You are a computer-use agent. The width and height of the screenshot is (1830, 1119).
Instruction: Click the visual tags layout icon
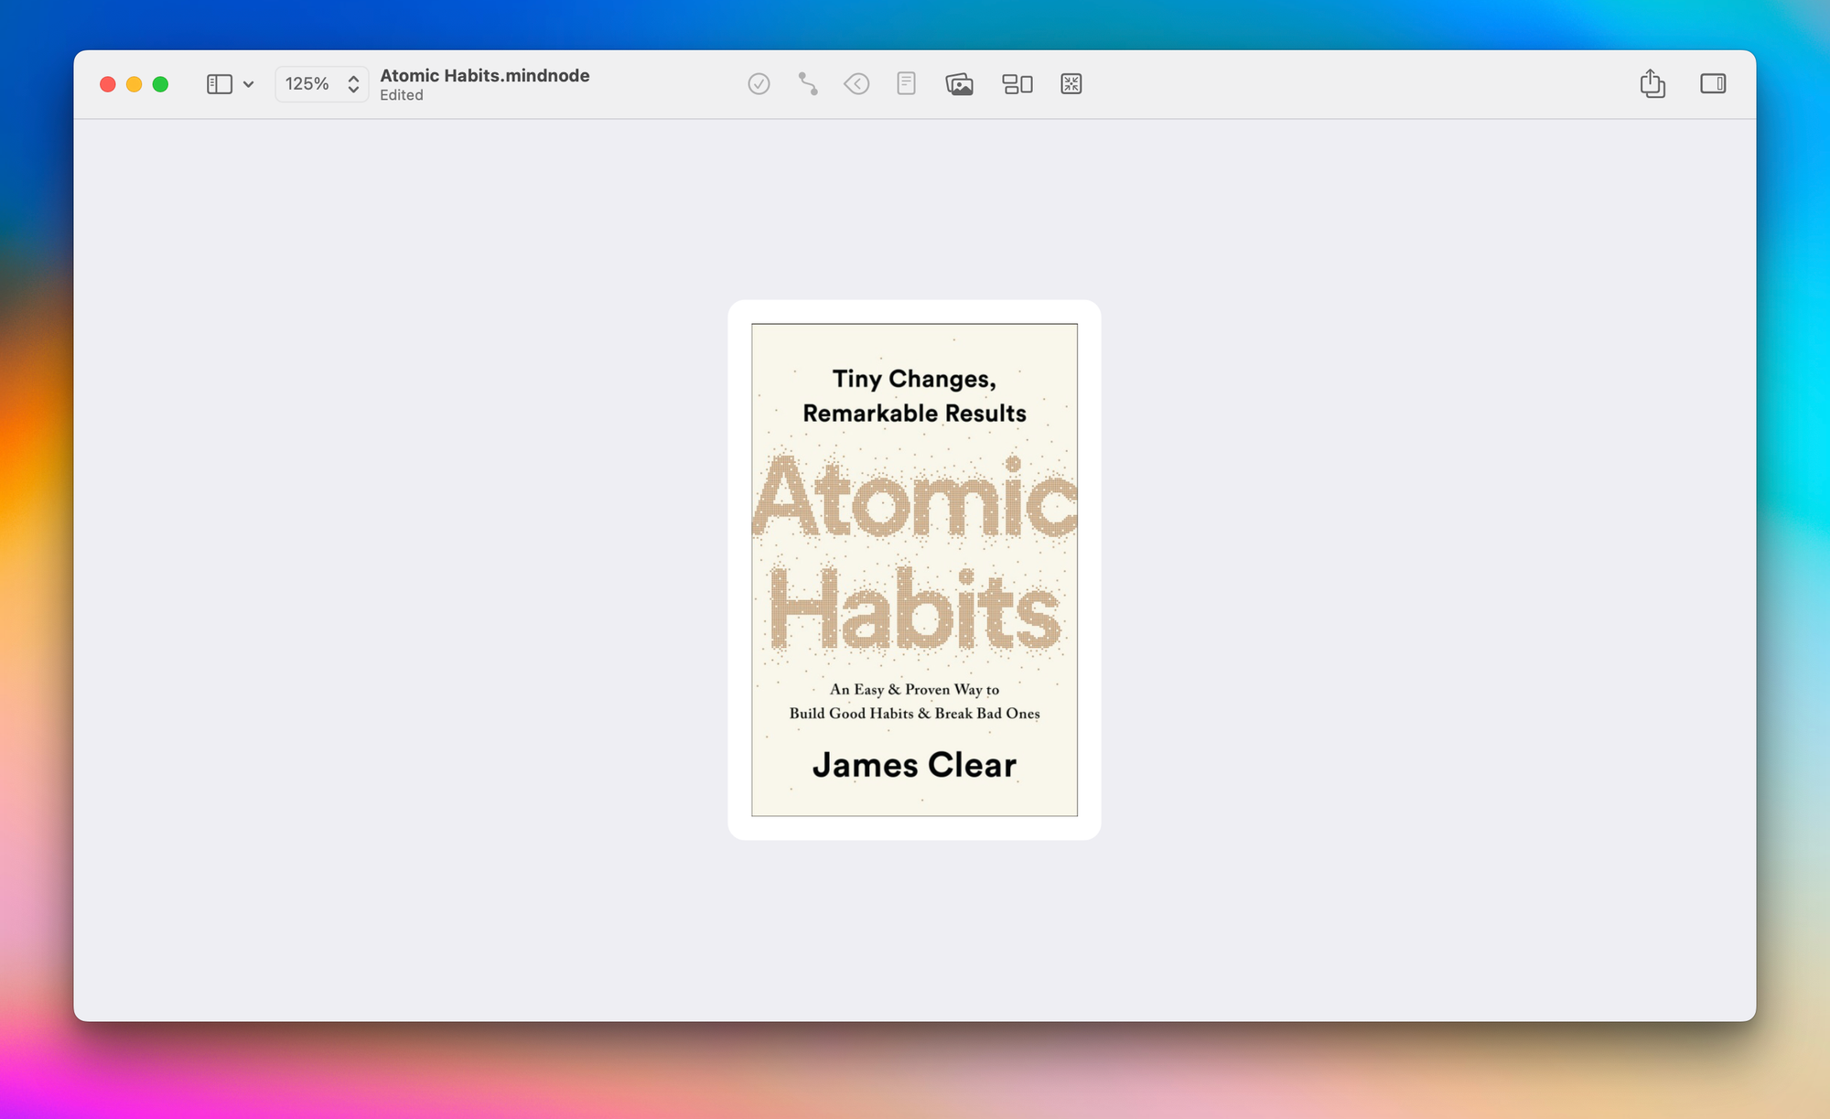click(x=1017, y=84)
